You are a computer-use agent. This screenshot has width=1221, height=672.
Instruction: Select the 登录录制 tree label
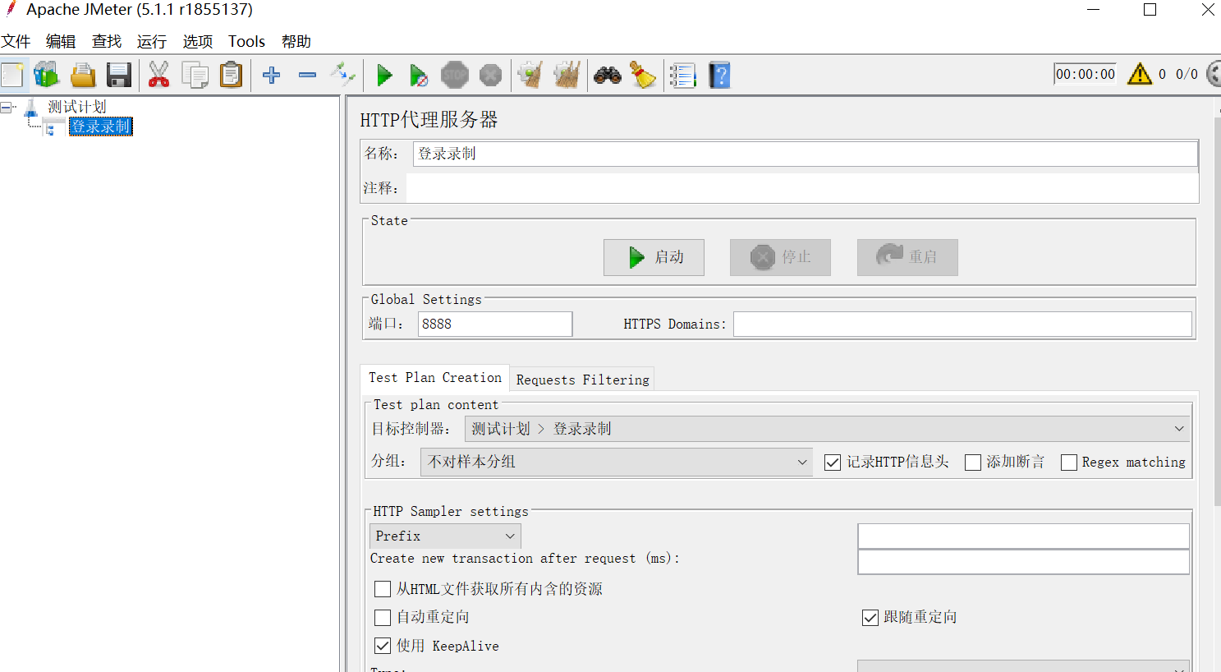[100, 127]
